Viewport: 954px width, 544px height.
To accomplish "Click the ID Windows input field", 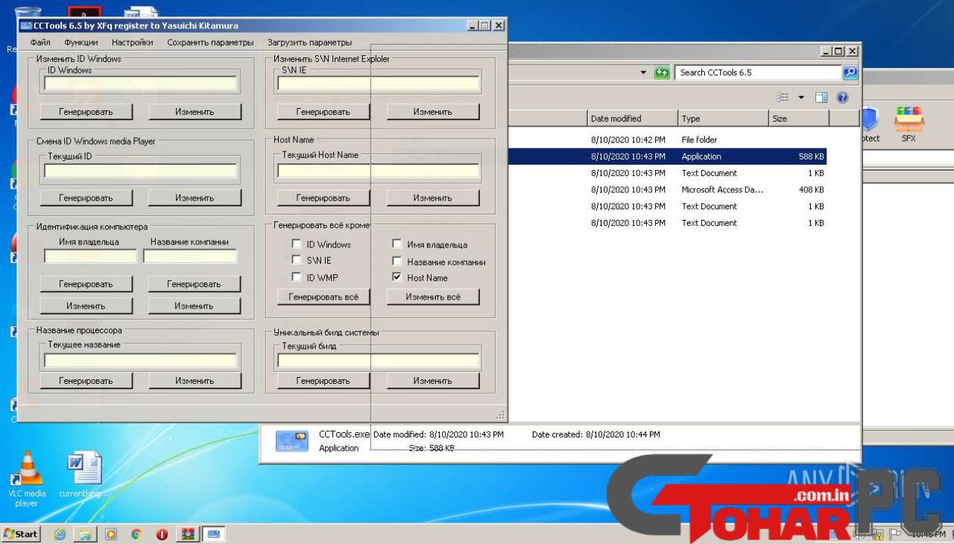I will click(140, 83).
